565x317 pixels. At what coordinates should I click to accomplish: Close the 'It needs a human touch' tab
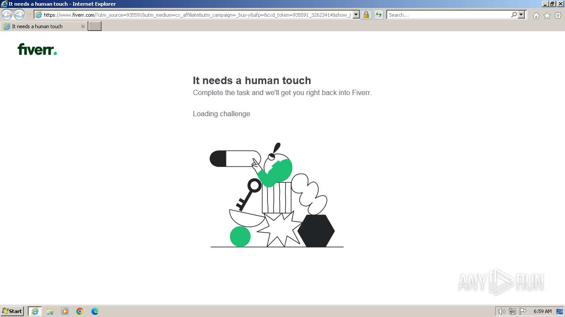(83, 26)
